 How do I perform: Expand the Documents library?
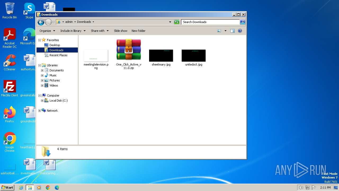(x=42, y=70)
